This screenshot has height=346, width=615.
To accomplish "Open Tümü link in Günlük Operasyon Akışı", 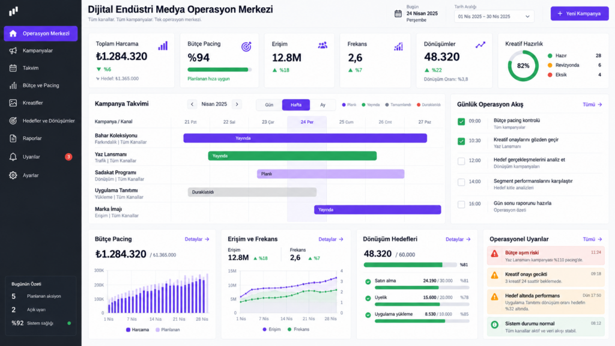I will tap(592, 105).
